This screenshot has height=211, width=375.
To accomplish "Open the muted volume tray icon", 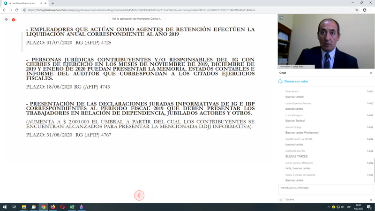I will pyautogui.click(x=343, y=207).
